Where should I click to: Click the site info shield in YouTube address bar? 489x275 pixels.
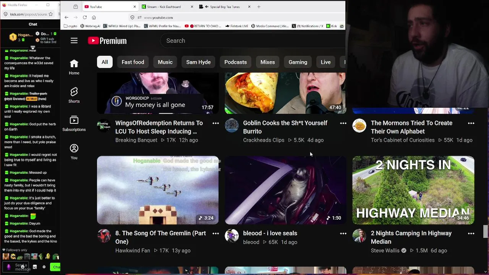point(133,17)
